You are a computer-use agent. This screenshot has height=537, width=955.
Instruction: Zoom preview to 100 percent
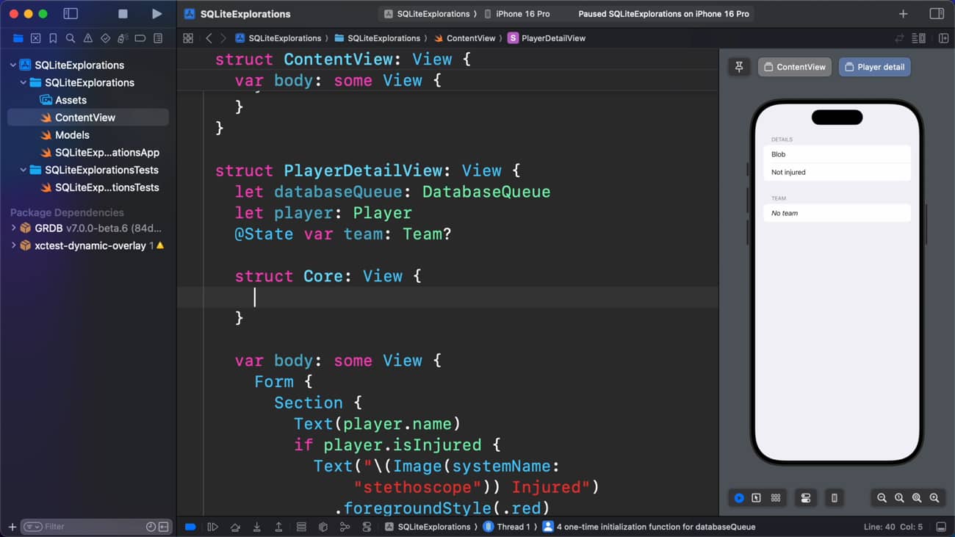pos(899,498)
